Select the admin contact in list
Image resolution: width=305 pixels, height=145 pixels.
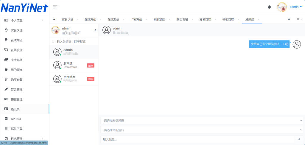(x=74, y=52)
